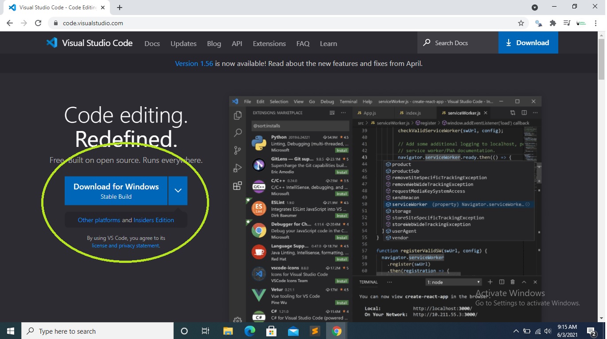607x339 pixels.
Task: Follow the Version 1.56 announcement link
Action: point(194,63)
